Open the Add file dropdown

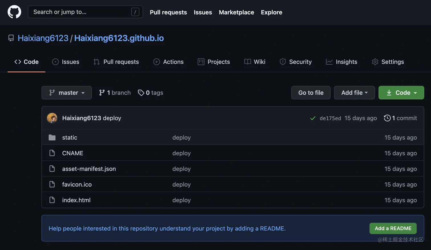coord(354,93)
